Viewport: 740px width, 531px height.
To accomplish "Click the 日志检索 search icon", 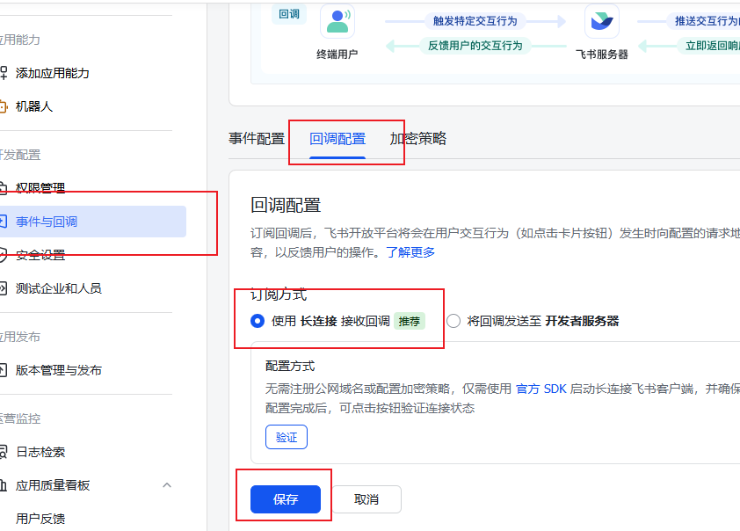I will [4, 452].
